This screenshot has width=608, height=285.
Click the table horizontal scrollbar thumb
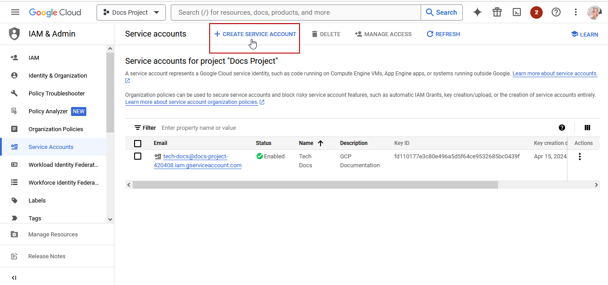point(315,185)
